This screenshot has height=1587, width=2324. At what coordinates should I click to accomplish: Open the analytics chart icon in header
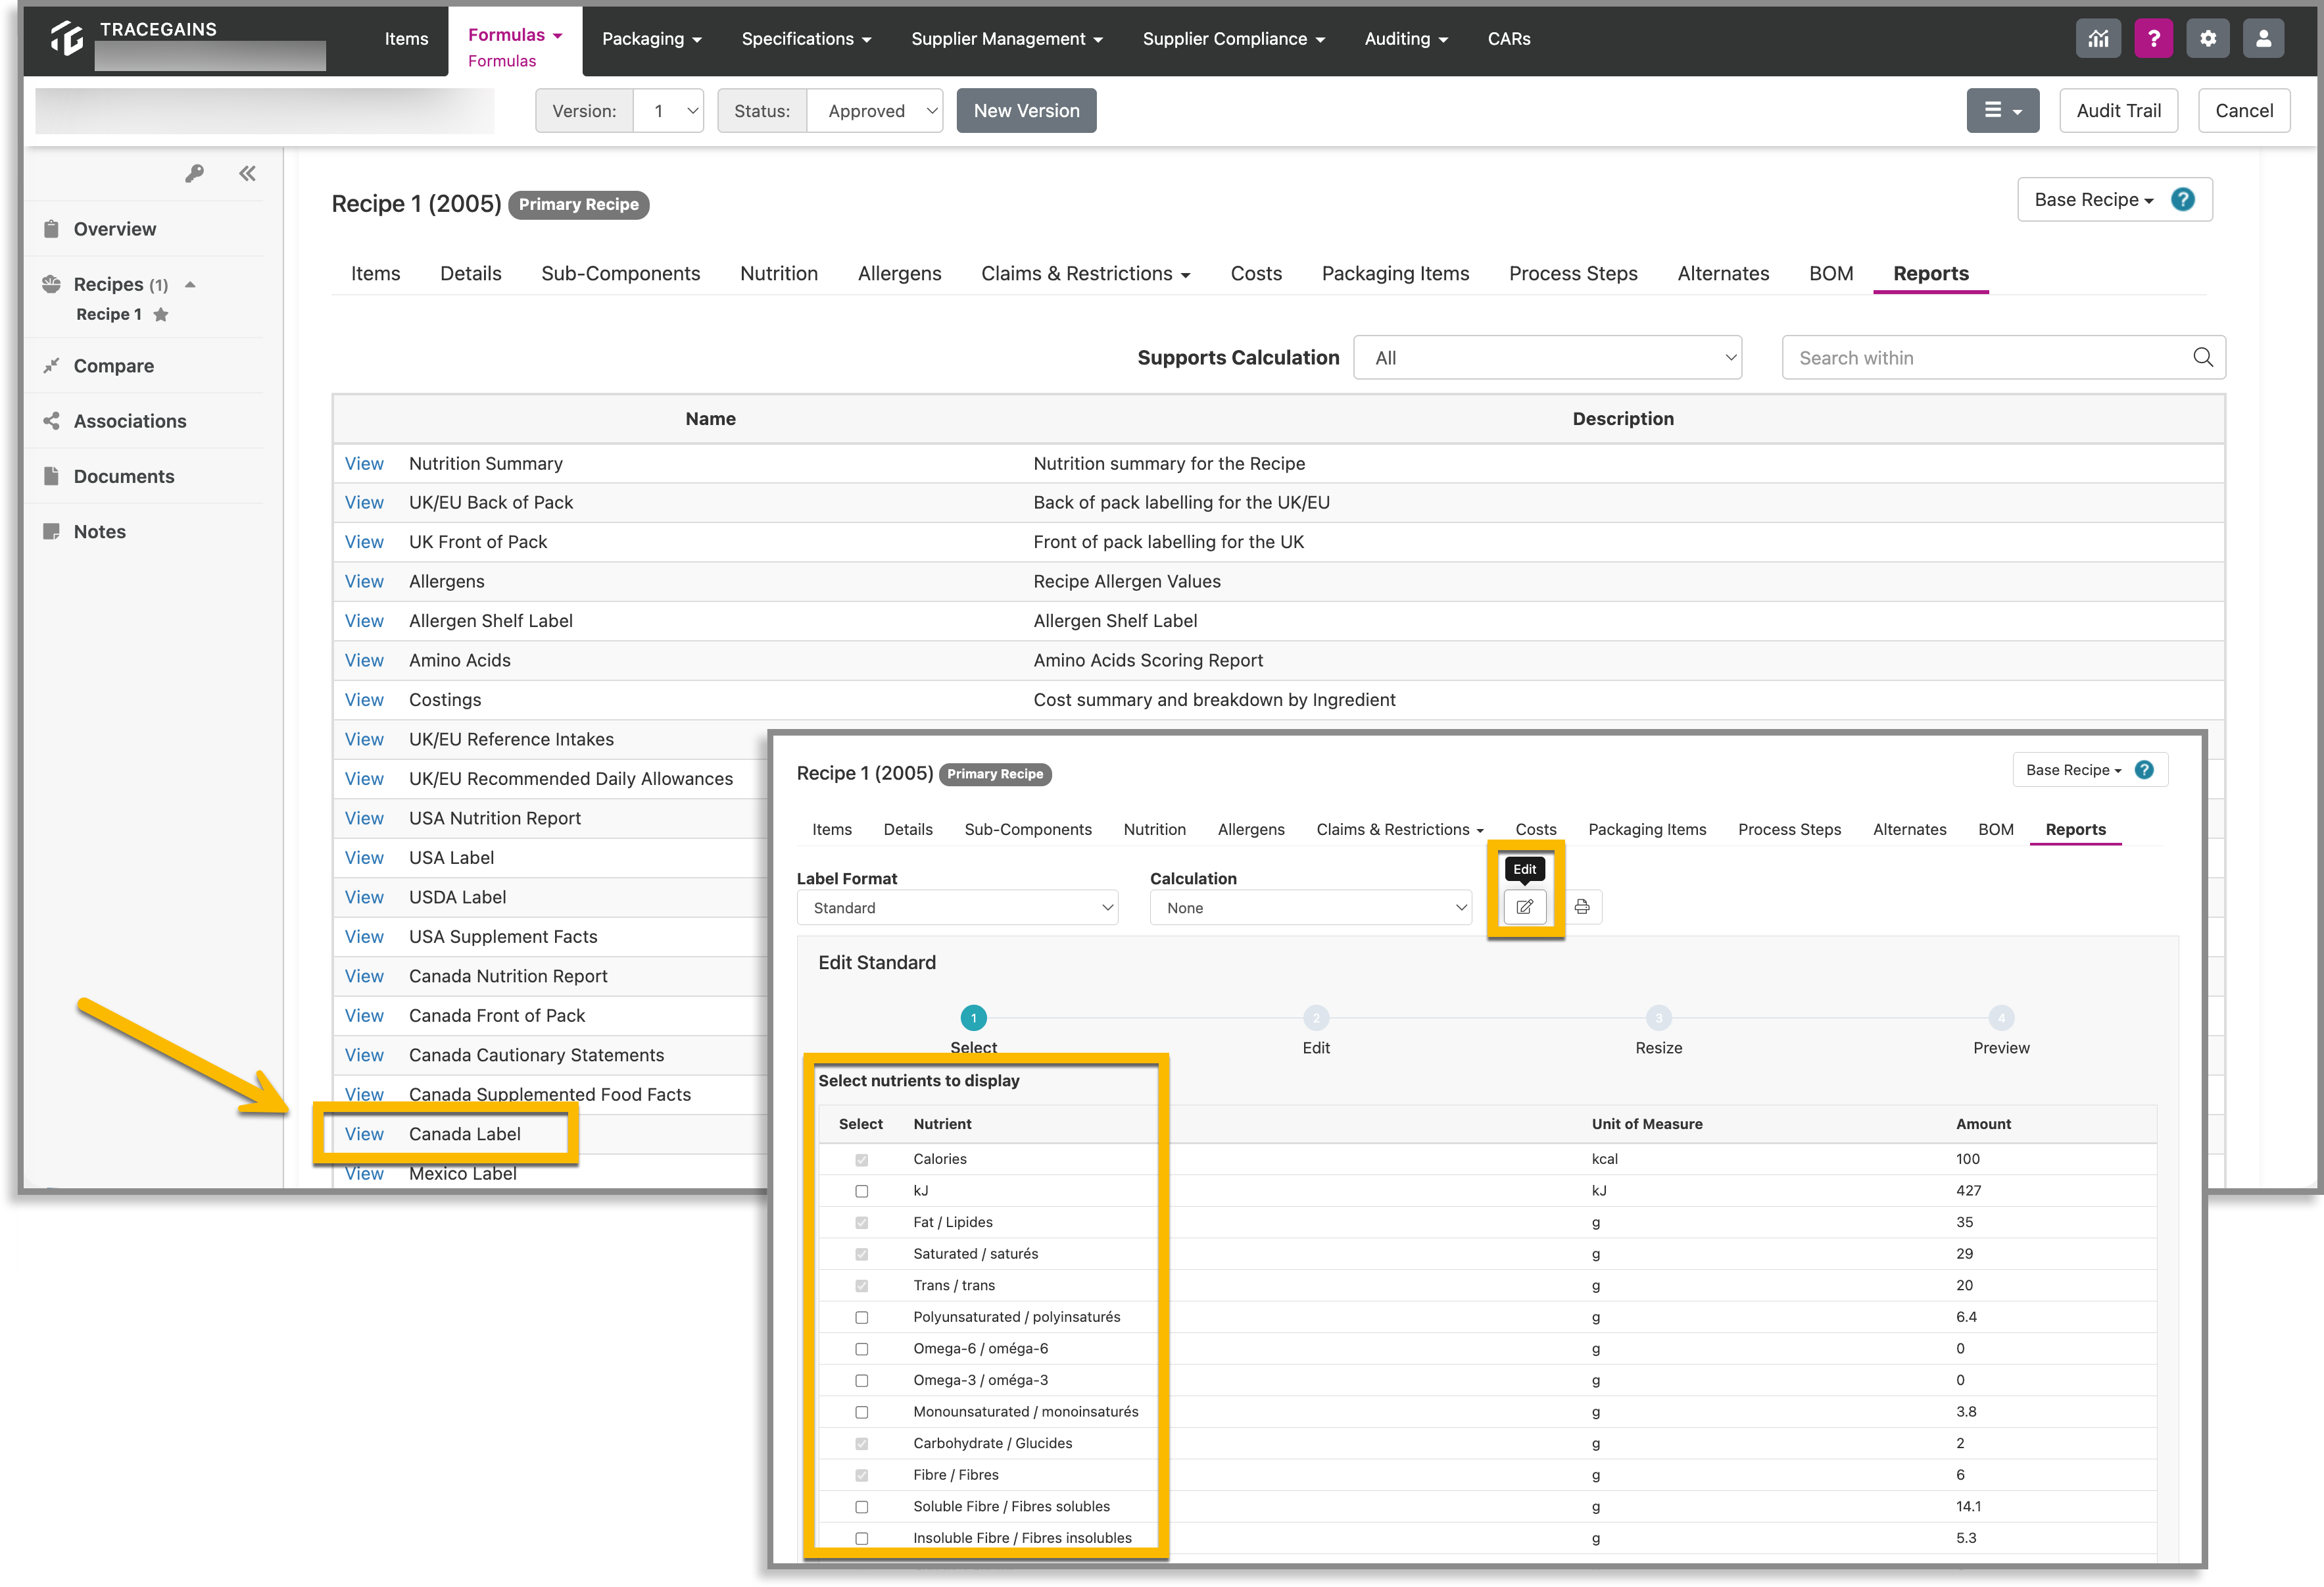(x=2098, y=39)
